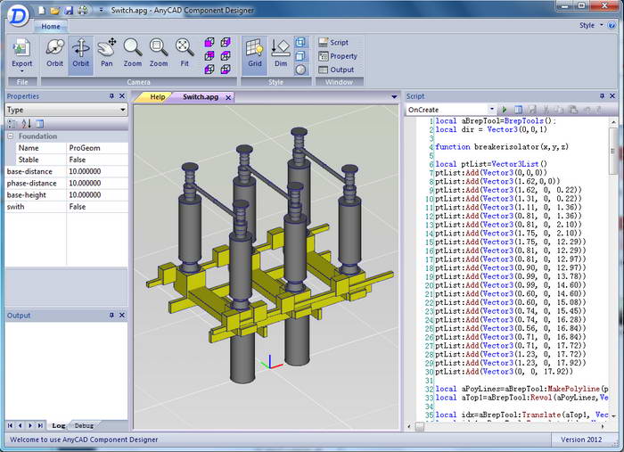Switch to the Help document tab

click(157, 96)
